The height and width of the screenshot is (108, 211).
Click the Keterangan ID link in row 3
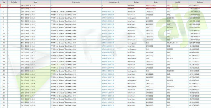click(108, 12)
